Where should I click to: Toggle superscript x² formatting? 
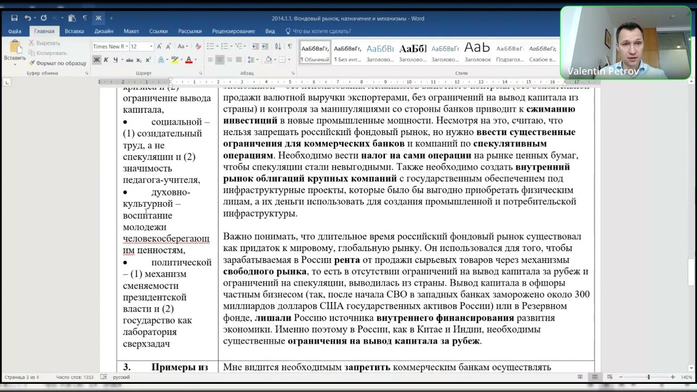(148, 60)
